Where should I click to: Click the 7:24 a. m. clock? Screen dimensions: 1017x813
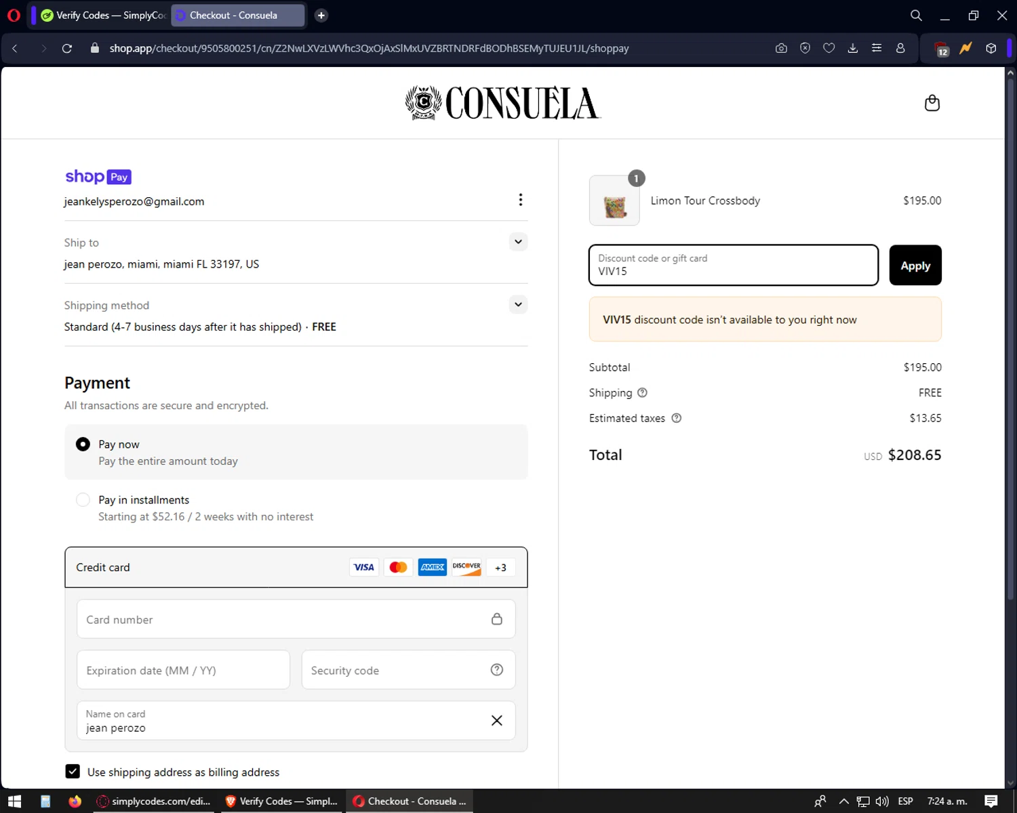pos(947,801)
